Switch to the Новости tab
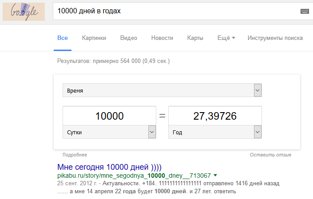Screen dimensions: 313x199 (x=162, y=38)
